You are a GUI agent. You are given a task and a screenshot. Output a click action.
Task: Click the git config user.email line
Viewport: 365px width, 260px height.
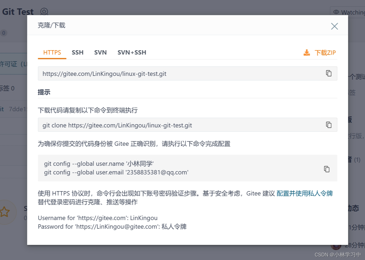pos(116,172)
